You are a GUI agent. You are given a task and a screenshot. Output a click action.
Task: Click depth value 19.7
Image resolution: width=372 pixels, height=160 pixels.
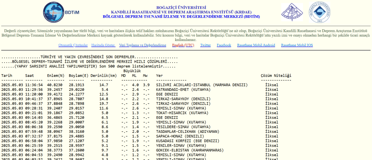[104, 104]
